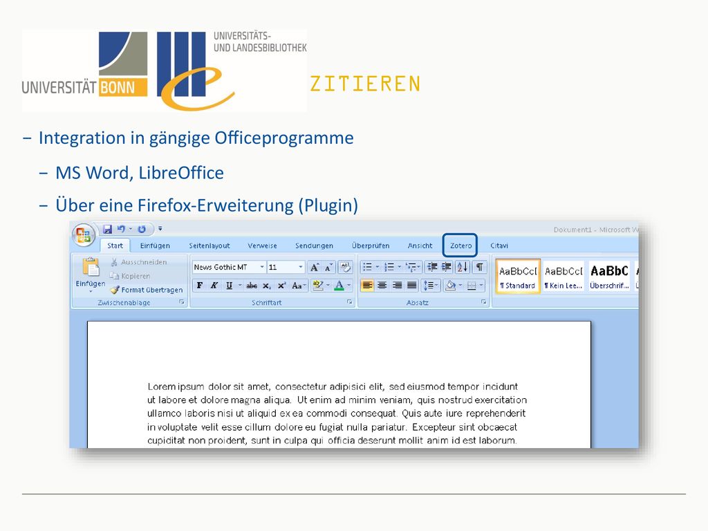Open Ansicht ribbon tab
Image resolution: width=708 pixels, height=531 pixels.
click(420, 245)
